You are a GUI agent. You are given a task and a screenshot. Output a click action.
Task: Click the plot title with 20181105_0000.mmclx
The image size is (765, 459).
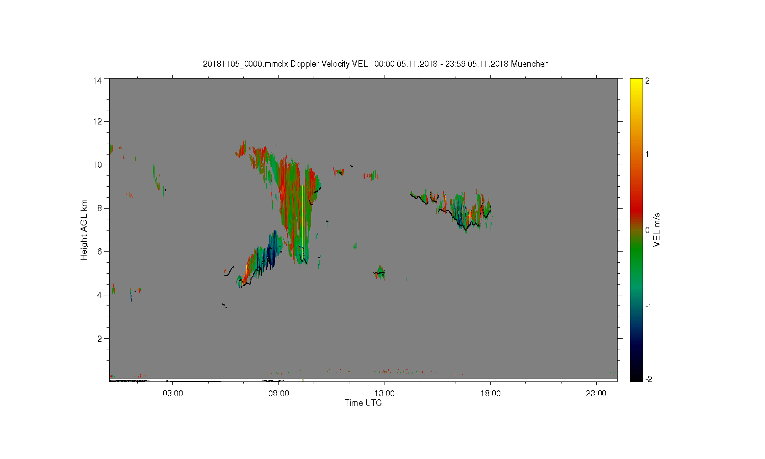coord(376,64)
